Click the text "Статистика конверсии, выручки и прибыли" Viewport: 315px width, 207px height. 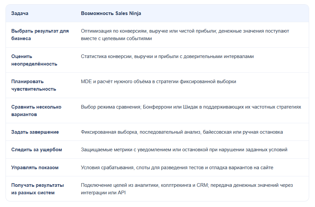coord(130,56)
